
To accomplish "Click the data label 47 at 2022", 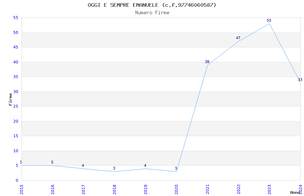I will [238, 38].
